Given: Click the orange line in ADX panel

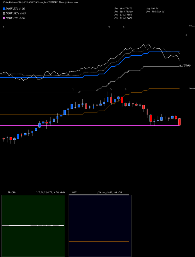Looking at the screenshot, I should (99, 241).
